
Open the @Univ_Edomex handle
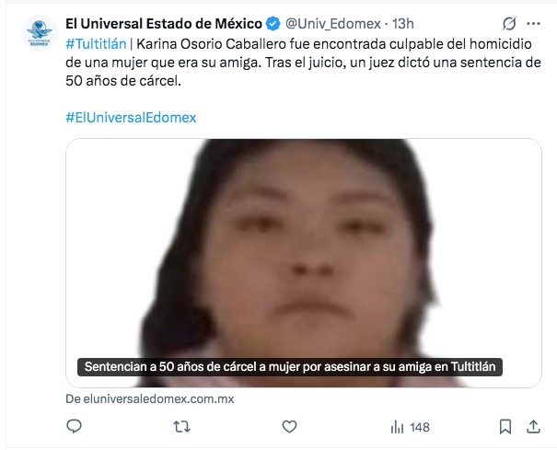(x=333, y=24)
